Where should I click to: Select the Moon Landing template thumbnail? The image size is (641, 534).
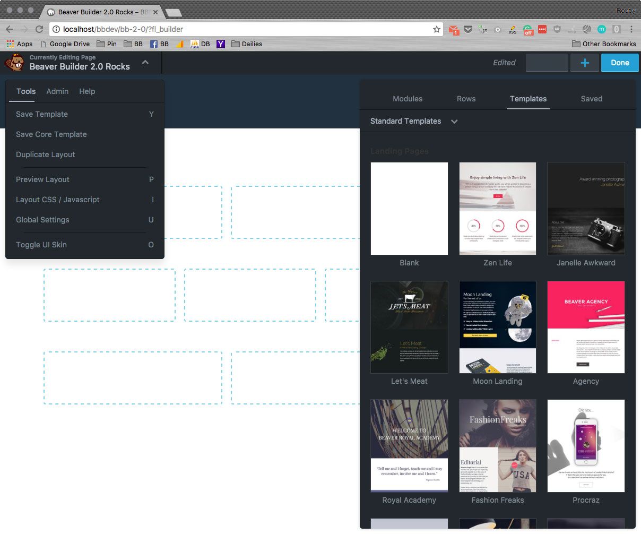click(x=497, y=327)
